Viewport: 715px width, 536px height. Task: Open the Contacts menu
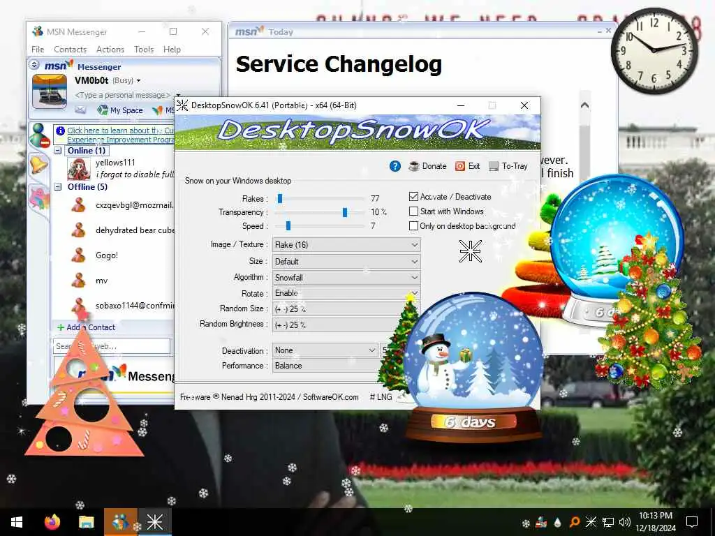coord(70,50)
